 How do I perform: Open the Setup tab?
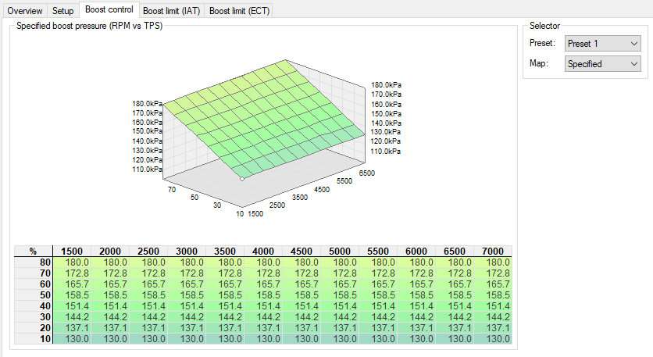coord(63,11)
